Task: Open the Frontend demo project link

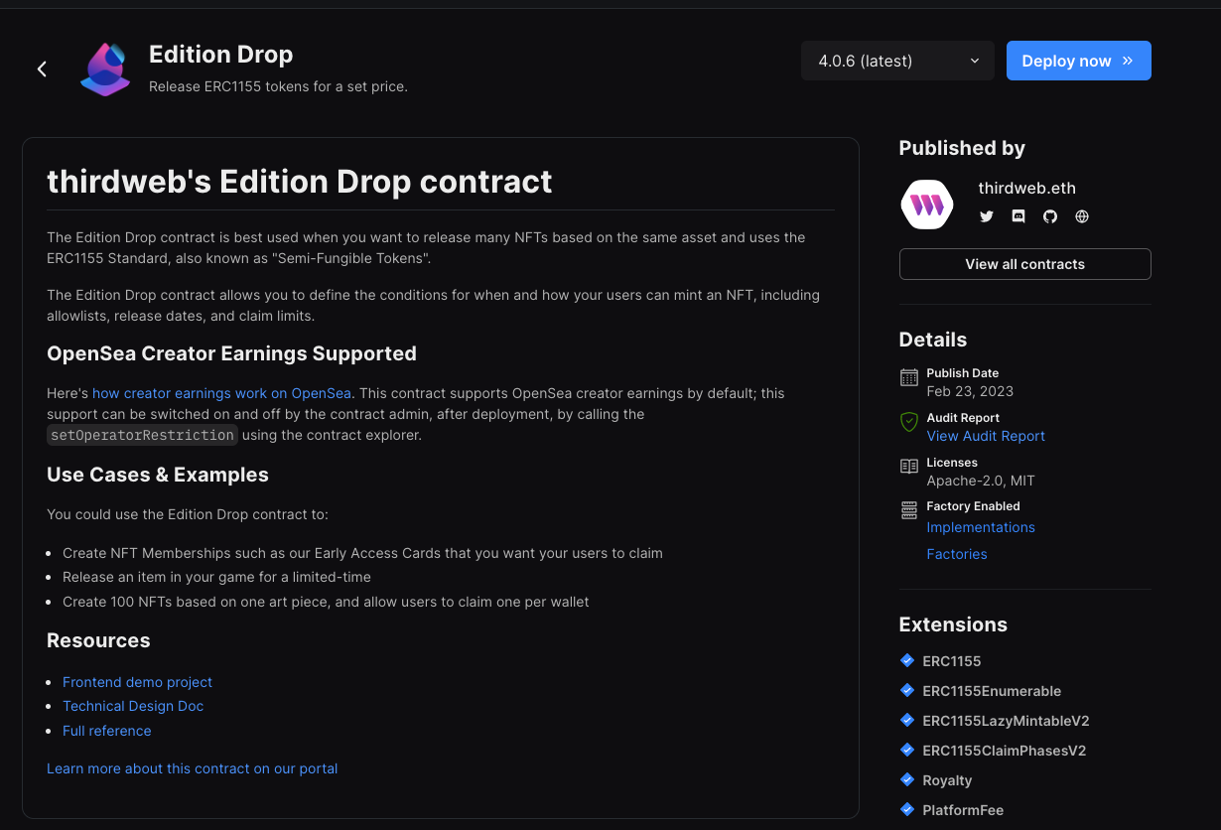Action: [137, 682]
